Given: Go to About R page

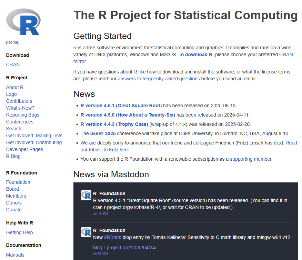Looking at the screenshot, I should [x=15, y=87].
